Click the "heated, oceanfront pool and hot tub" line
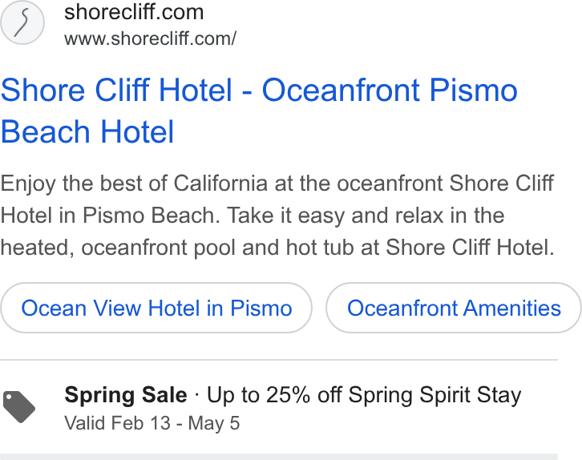Image resolution: width=582 pixels, height=460 pixels. (277, 248)
